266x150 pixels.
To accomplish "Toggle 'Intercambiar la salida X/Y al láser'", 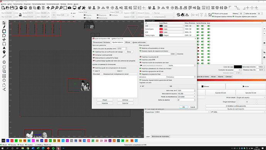I will [94, 58].
